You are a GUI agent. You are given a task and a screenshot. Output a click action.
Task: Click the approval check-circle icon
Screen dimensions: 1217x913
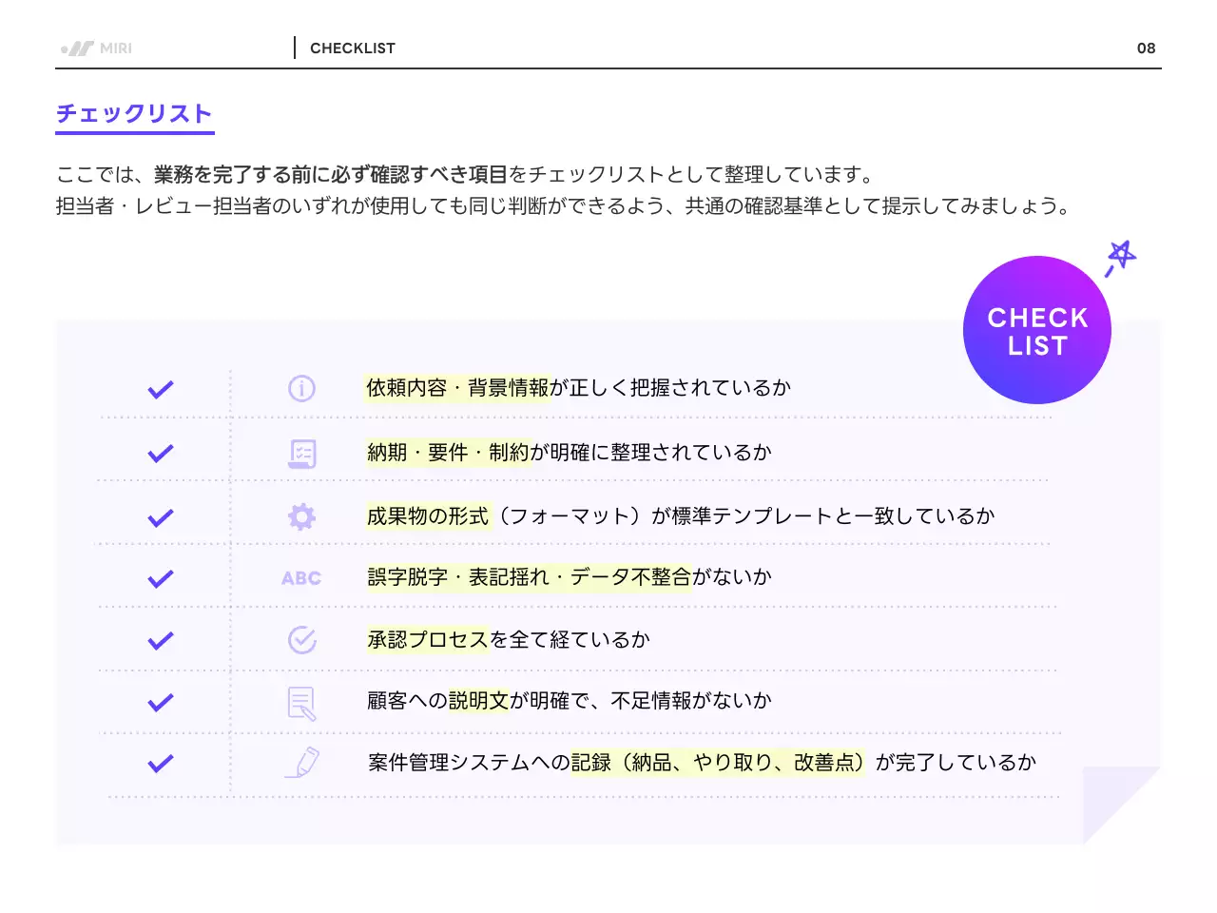(x=300, y=639)
